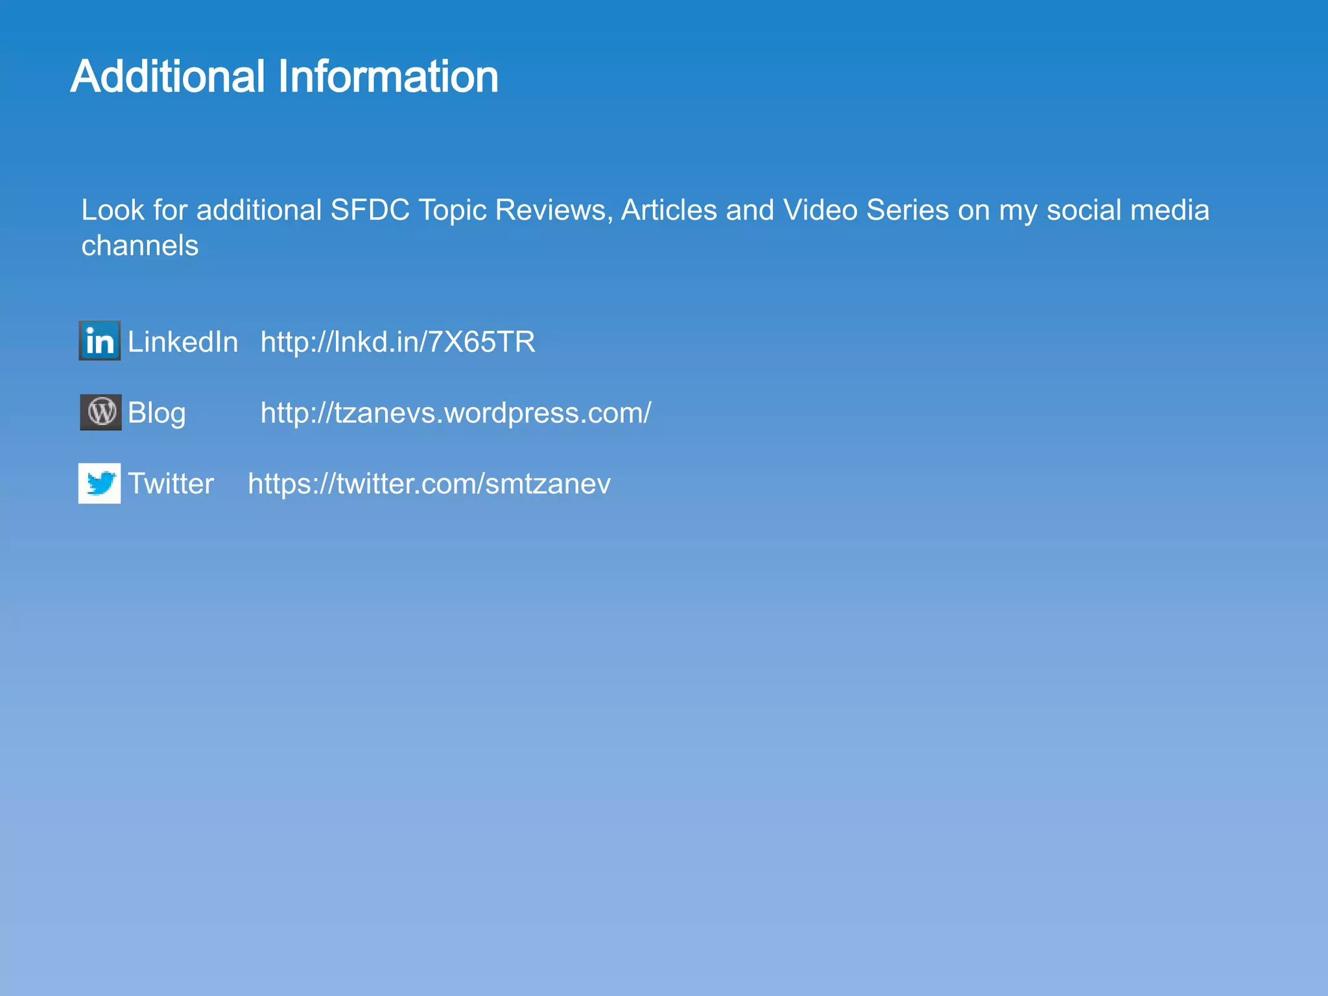
Task: Click the 'Look for additional SFDC Topic Reviews' paragraph
Action: pos(645,227)
